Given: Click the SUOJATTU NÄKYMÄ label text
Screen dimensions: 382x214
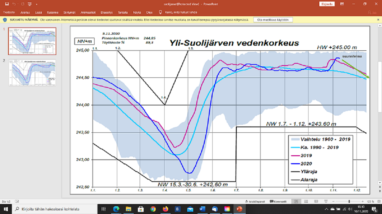Looking at the screenshot, I should tap(24, 20).
